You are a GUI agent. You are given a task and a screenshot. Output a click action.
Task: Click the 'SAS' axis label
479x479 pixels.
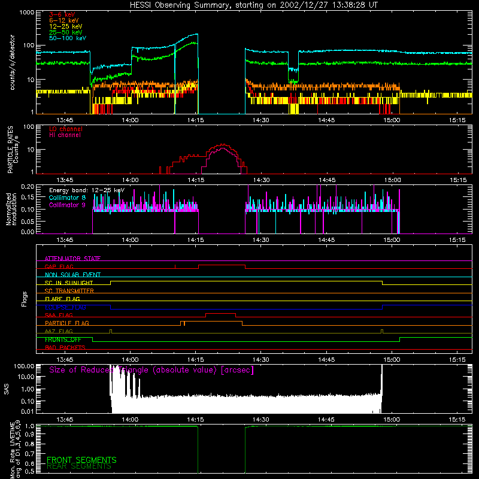pyautogui.click(x=7, y=389)
